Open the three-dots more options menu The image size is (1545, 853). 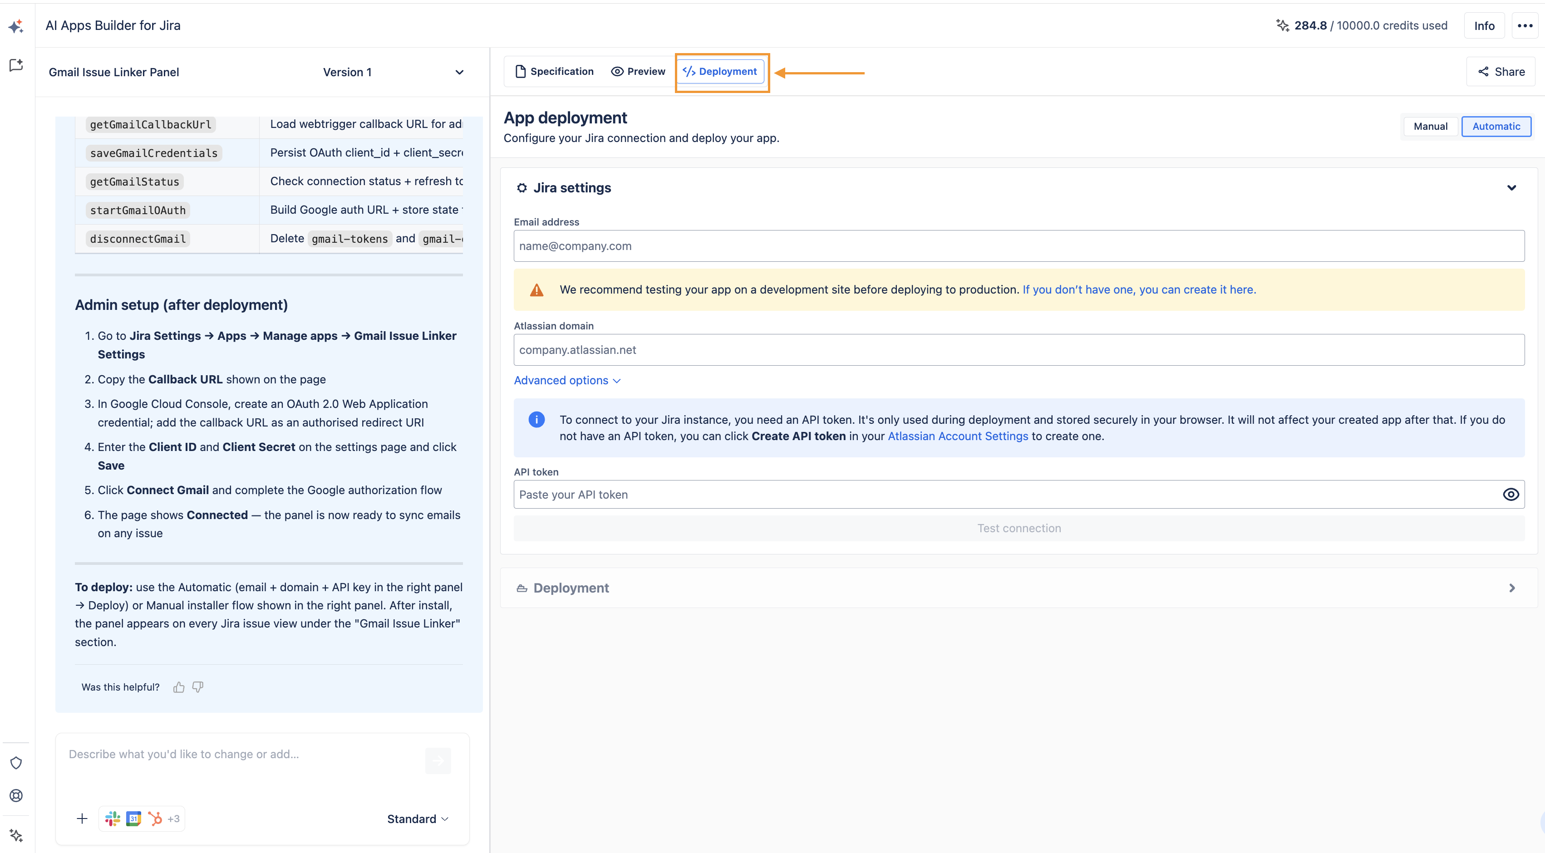[x=1525, y=25]
